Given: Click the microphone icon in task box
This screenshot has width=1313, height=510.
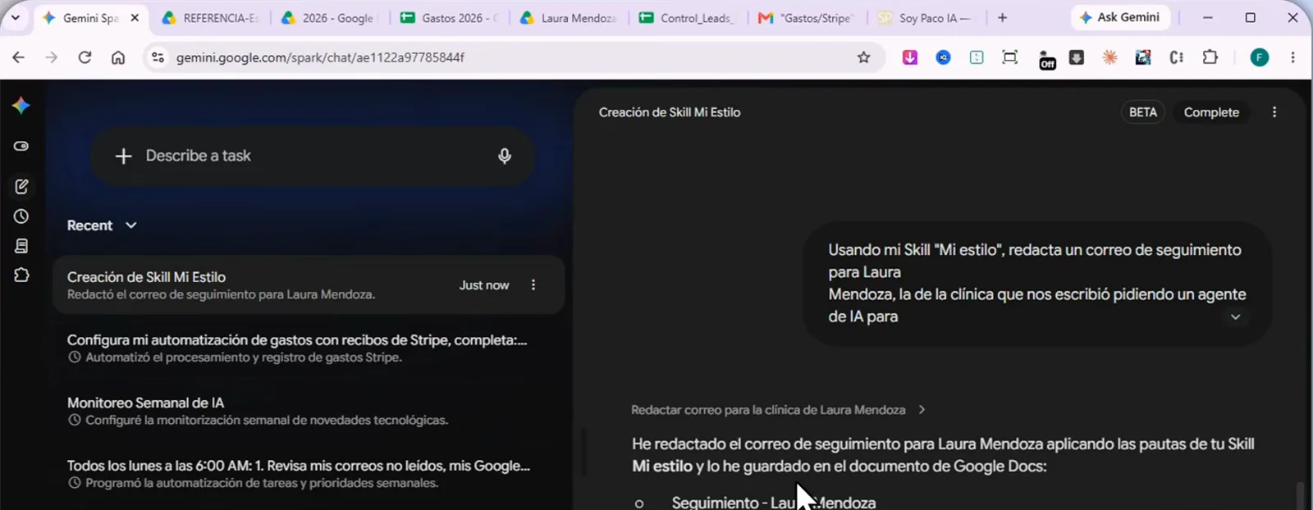Looking at the screenshot, I should pos(505,156).
